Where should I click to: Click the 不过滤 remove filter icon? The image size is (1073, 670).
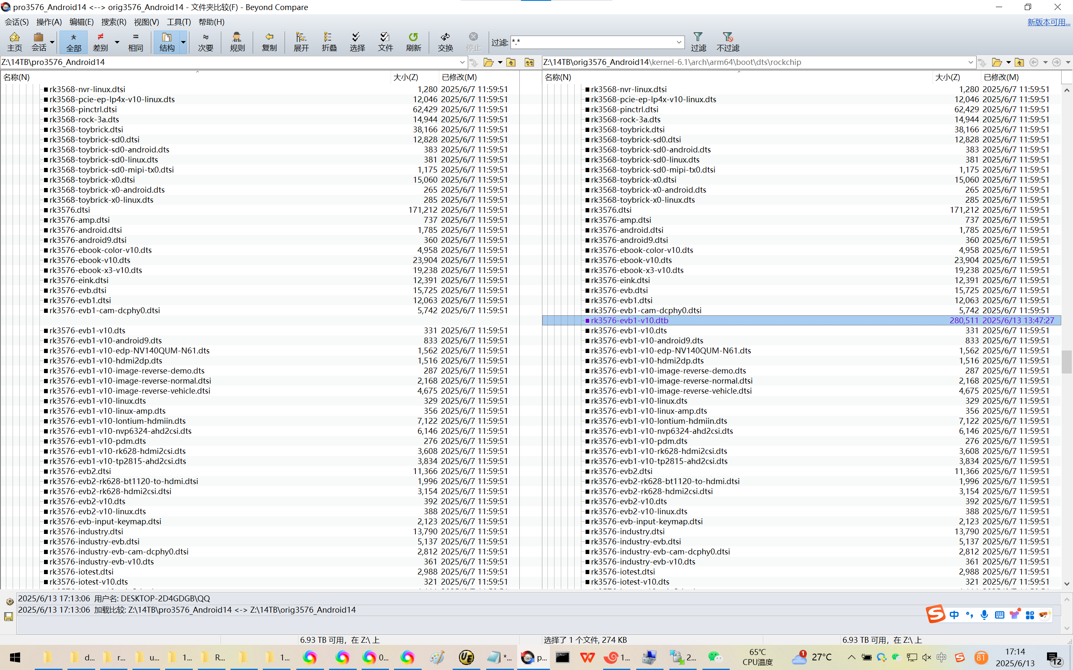click(x=728, y=41)
